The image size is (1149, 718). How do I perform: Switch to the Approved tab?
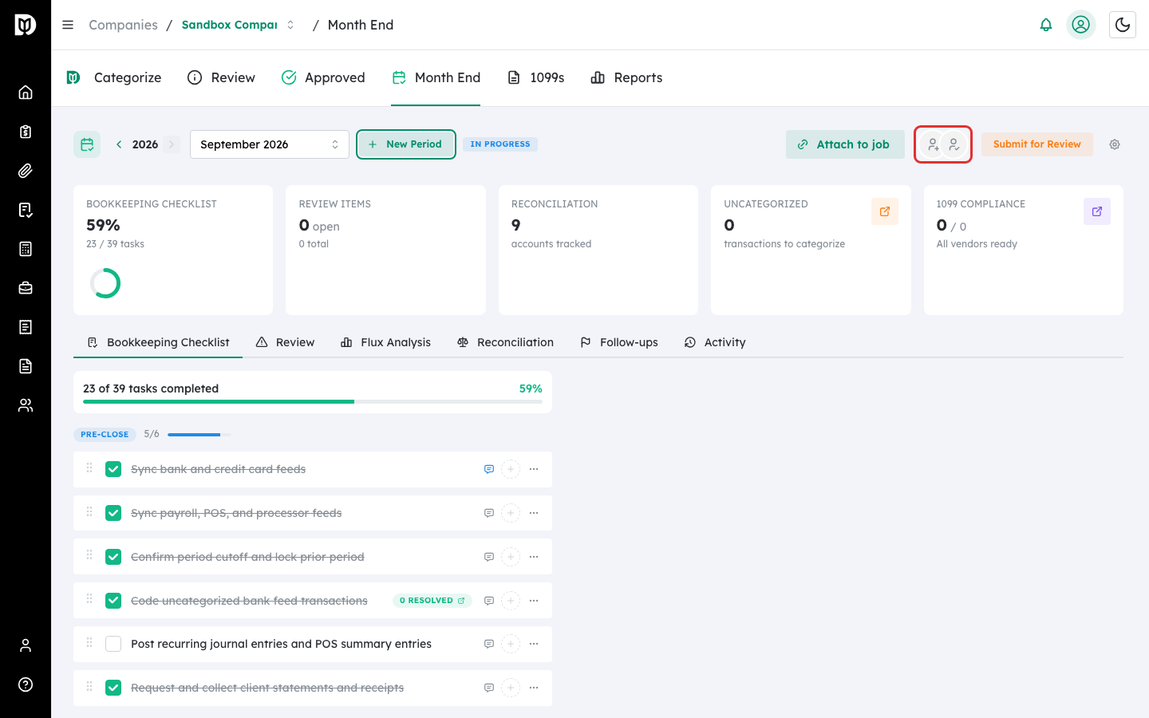[323, 77]
